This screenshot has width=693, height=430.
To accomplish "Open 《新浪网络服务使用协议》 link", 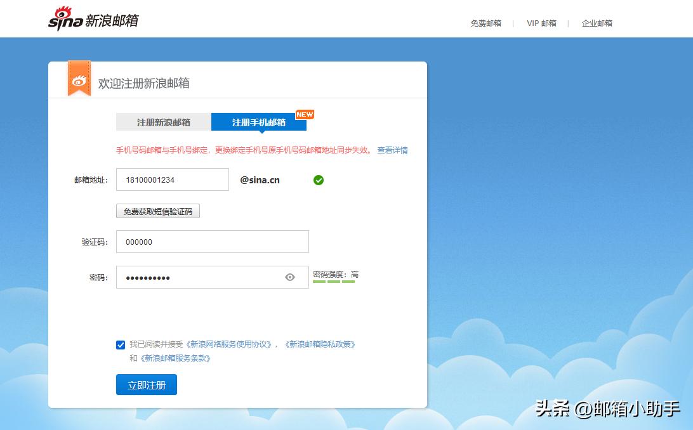I will [229, 344].
